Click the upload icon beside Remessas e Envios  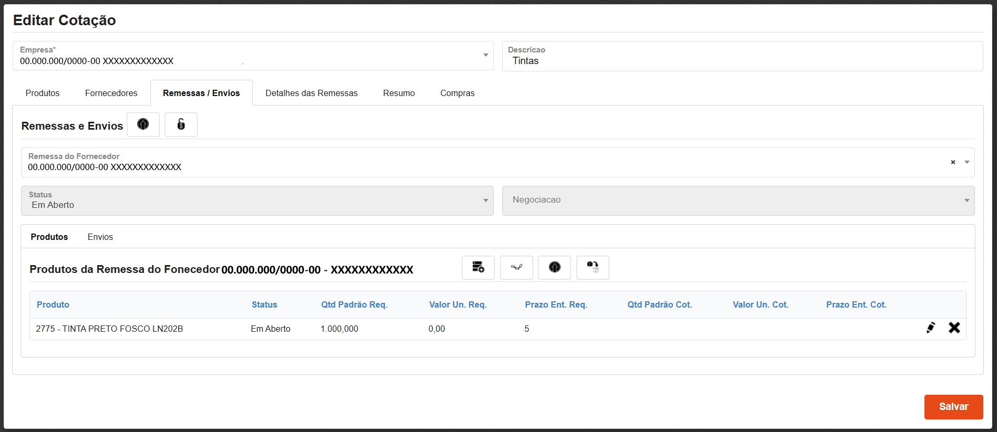(143, 124)
